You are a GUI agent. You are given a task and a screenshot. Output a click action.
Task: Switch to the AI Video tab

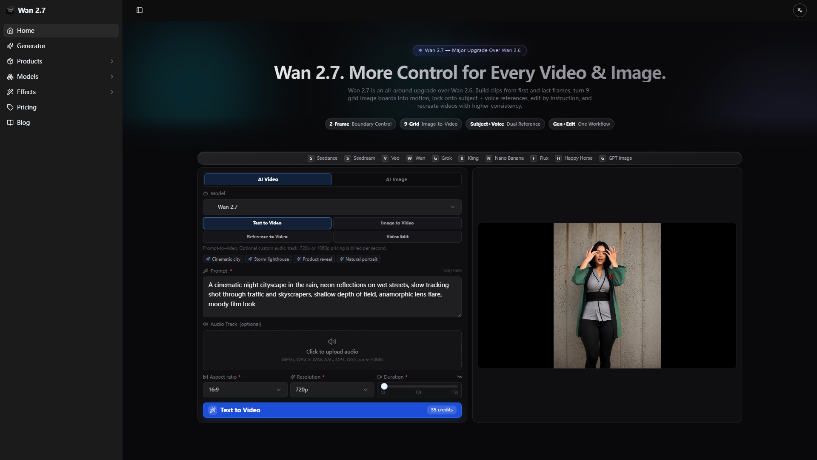pyautogui.click(x=268, y=179)
